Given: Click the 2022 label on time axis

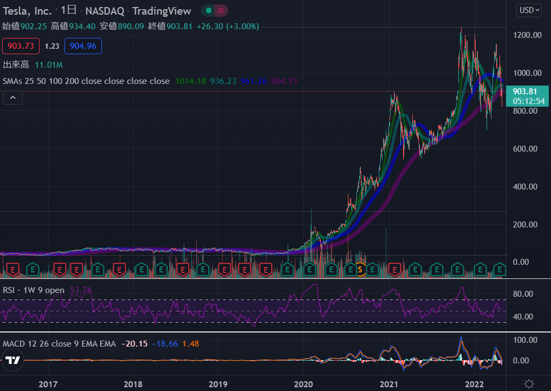Looking at the screenshot, I should 474,385.
